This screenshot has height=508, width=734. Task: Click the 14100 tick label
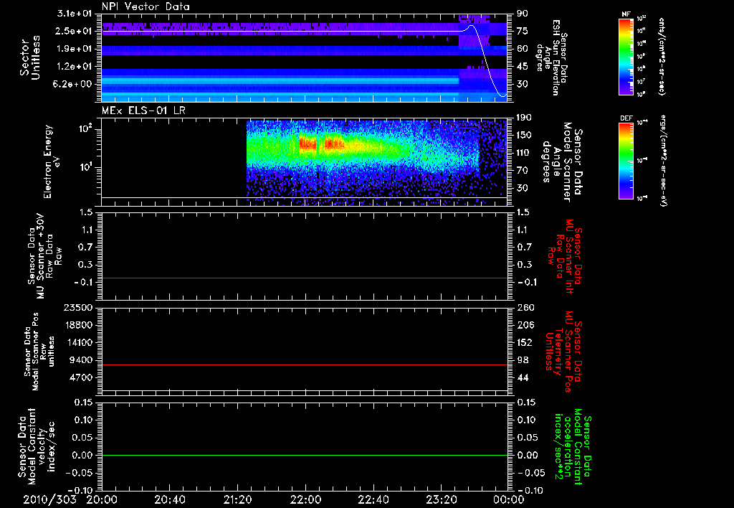77,342
